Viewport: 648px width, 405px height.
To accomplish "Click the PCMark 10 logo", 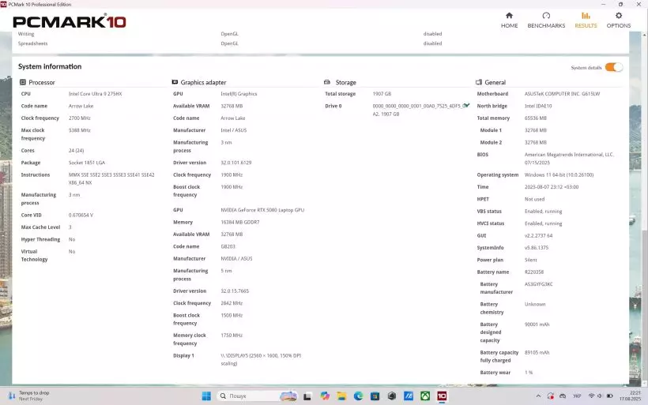I will pyautogui.click(x=70, y=22).
